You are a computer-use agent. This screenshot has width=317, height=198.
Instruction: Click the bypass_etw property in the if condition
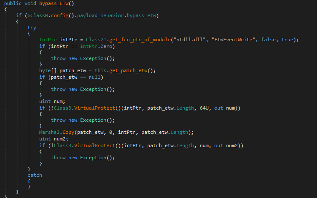pyautogui.click(x=141, y=15)
